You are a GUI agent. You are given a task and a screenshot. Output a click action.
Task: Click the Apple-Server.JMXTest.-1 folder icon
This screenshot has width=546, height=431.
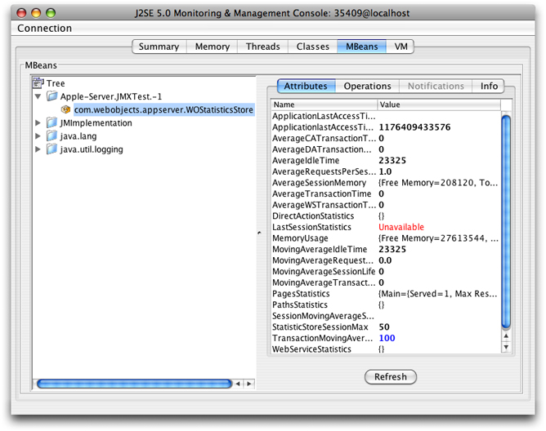click(x=52, y=96)
